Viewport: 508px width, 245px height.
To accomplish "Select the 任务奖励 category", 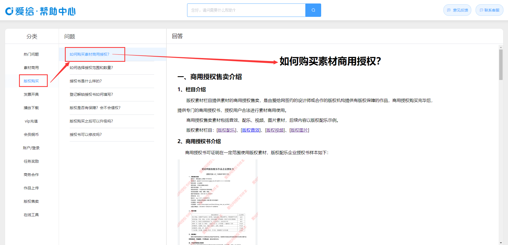I will coord(31,161).
